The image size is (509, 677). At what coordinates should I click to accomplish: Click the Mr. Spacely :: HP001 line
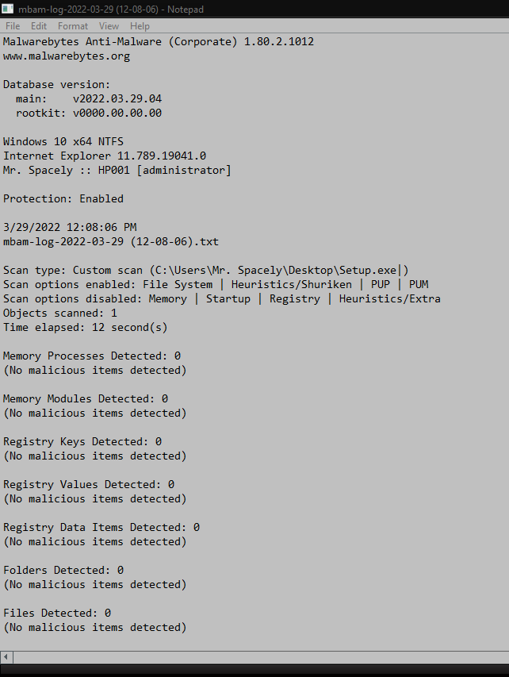coord(117,170)
